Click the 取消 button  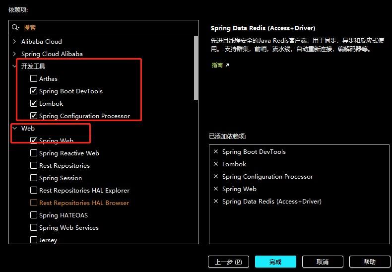point(323,262)
